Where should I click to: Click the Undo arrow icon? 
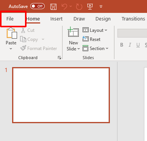click(x=64, y=6)
